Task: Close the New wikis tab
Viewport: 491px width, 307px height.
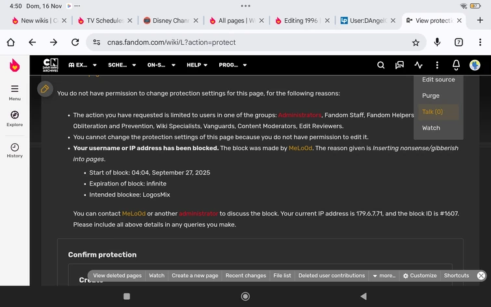Action: pyautogui.click(x=64, y=21)
